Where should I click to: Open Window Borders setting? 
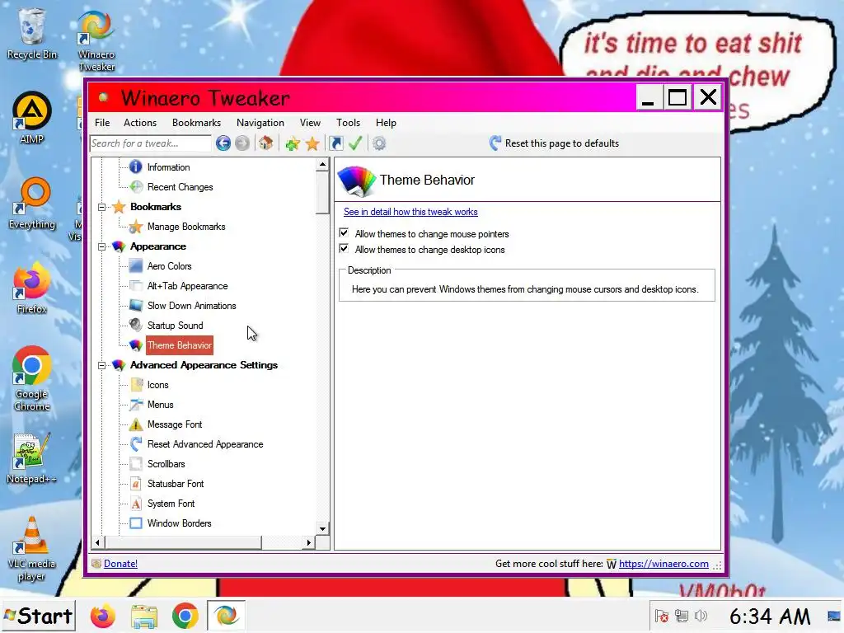click(179, 523)
